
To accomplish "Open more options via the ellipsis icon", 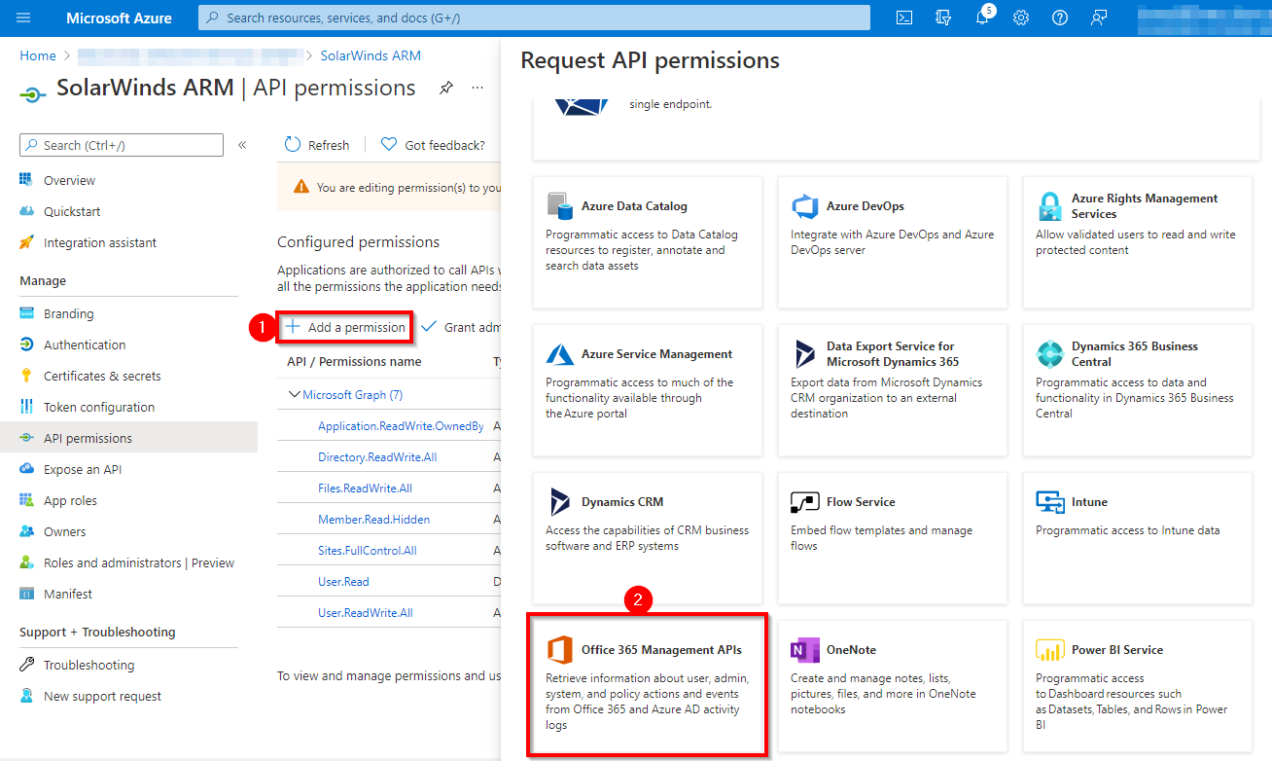I will pos(477,87).
